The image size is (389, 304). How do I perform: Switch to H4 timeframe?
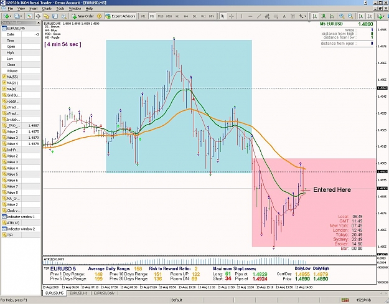186,16
